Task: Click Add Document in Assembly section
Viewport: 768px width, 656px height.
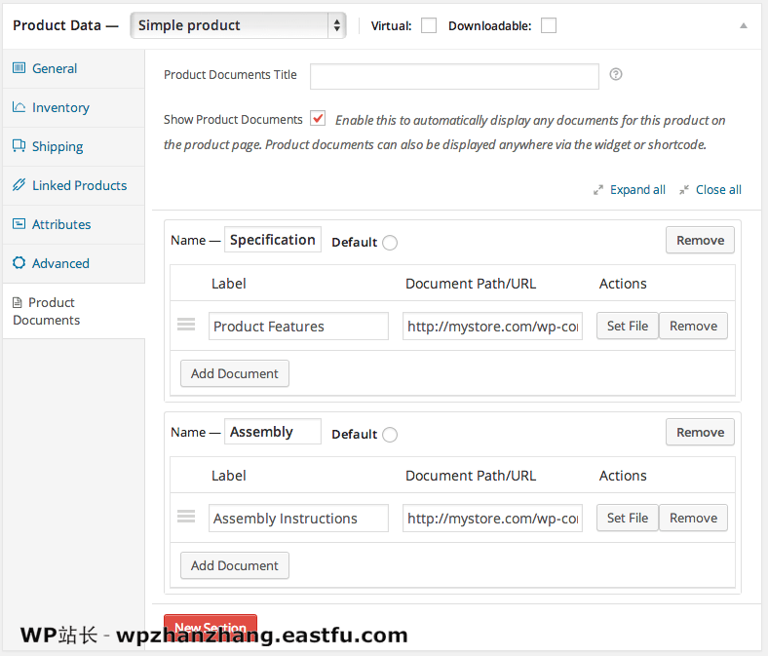Action: click(x=235, y=565)
